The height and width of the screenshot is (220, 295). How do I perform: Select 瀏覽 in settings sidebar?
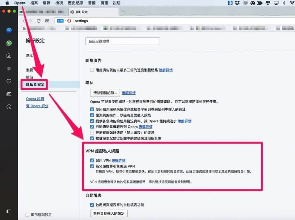click(x=29, y=70)
